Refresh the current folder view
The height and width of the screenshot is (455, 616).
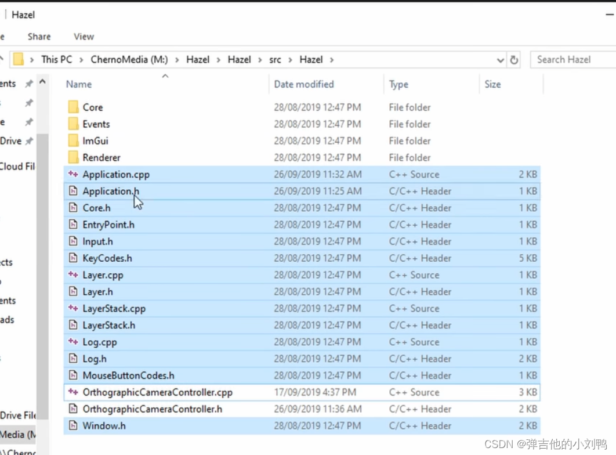[514, 60]
